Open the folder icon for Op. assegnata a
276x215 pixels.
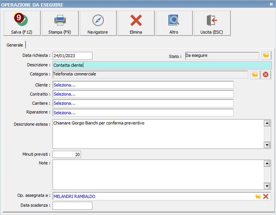click(x=258, y=196)
